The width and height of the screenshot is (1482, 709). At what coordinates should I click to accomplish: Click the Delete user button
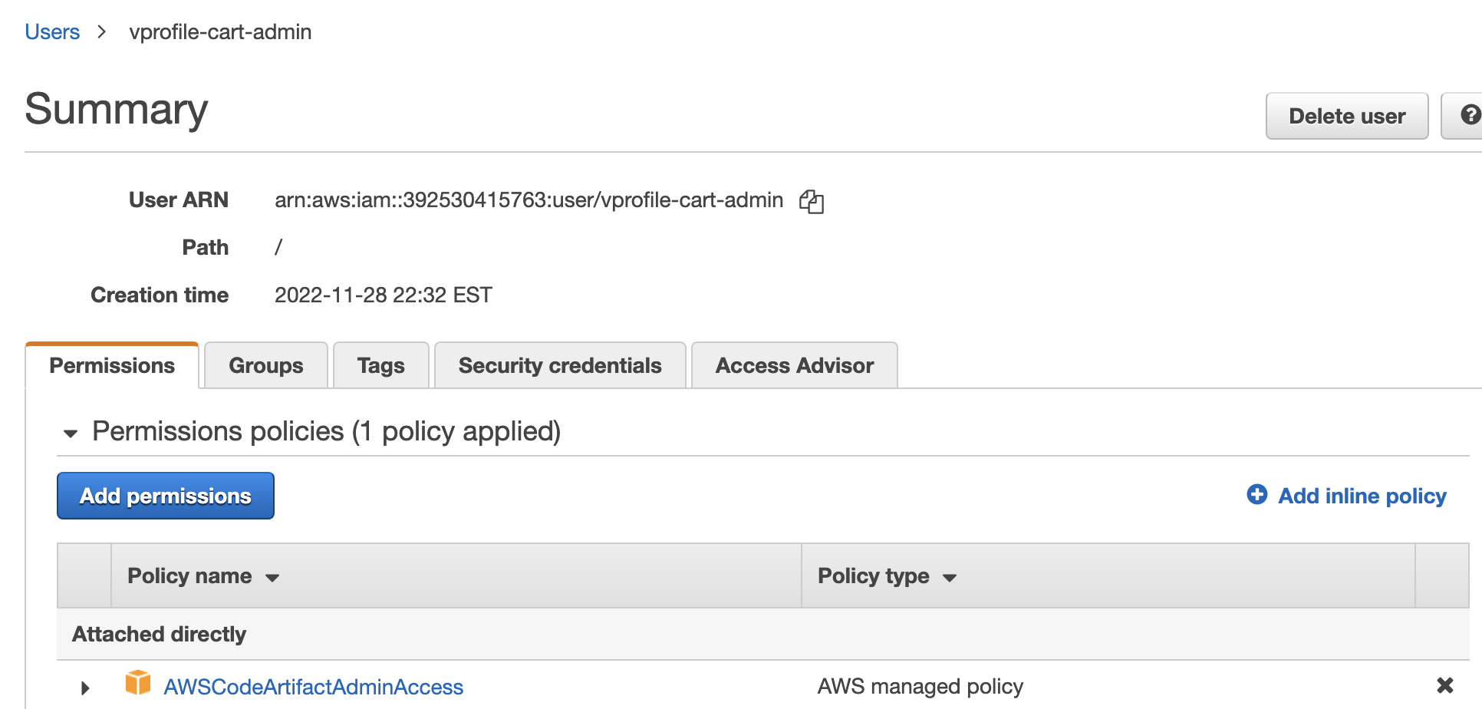[1347, 116]
